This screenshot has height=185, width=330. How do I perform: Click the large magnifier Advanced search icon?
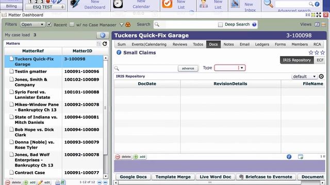[x=268, y=4]
